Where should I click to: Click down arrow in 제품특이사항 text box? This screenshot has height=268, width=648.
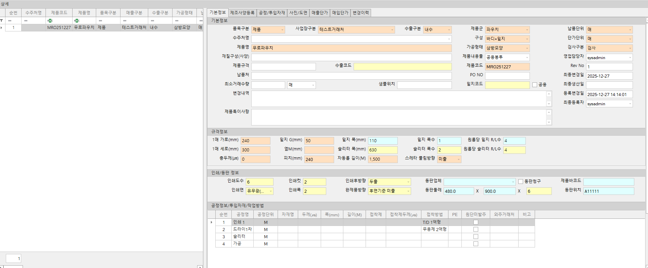pos(549,122)
